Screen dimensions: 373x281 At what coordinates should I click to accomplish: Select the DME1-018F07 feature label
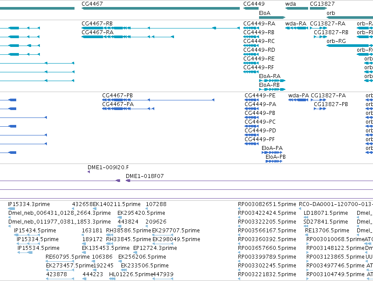tap(145, 176)
